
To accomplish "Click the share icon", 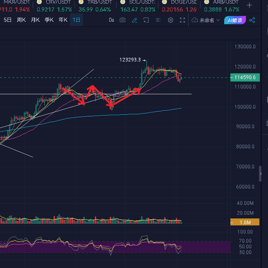I will point(252,20).
